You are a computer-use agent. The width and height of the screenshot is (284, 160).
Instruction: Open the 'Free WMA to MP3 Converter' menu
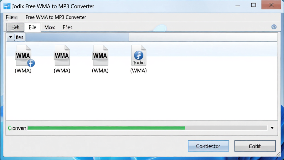point(55,17)
